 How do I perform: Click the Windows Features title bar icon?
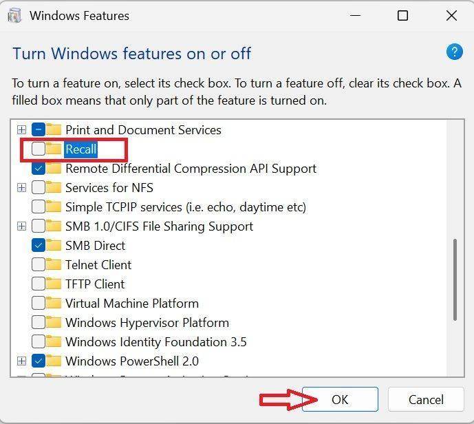pyautogui.click(x=14, y=15)
